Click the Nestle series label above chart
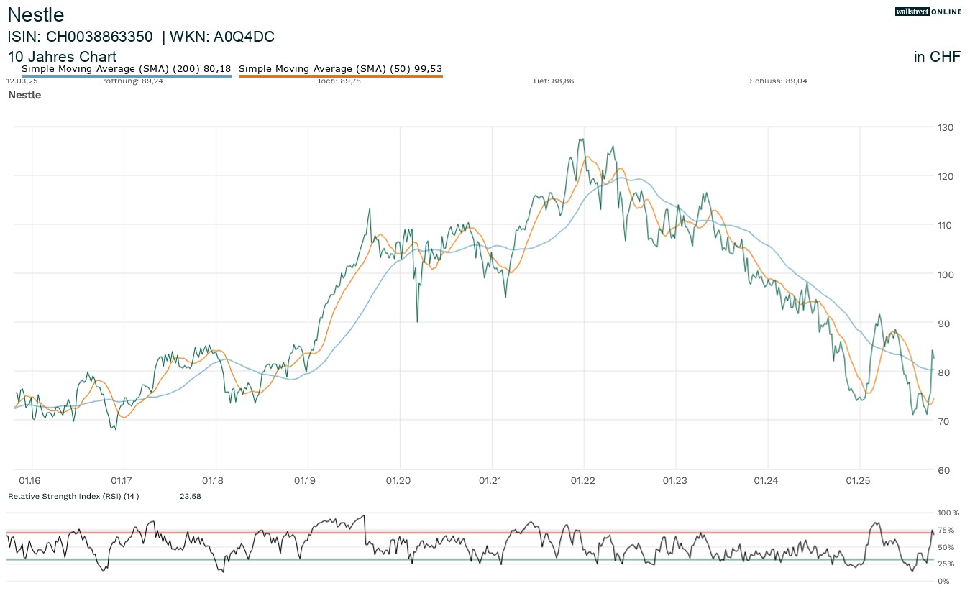 tap(24, 95)
